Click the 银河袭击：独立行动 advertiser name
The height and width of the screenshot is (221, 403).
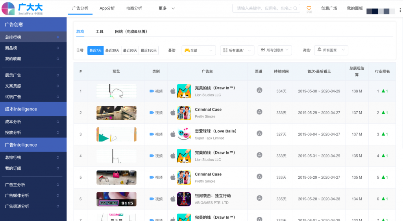pyautogui.click(x=213, y=196)
